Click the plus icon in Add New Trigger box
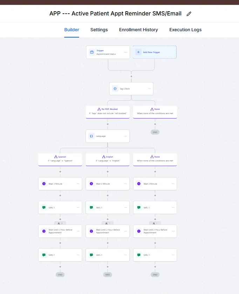The width and height of the screenshot is (239, 294). coord(138,52)
